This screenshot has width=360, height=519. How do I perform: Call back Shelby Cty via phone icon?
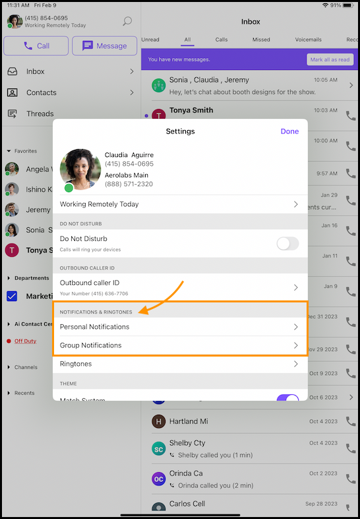pyautogui.click(x=350, y=448)
